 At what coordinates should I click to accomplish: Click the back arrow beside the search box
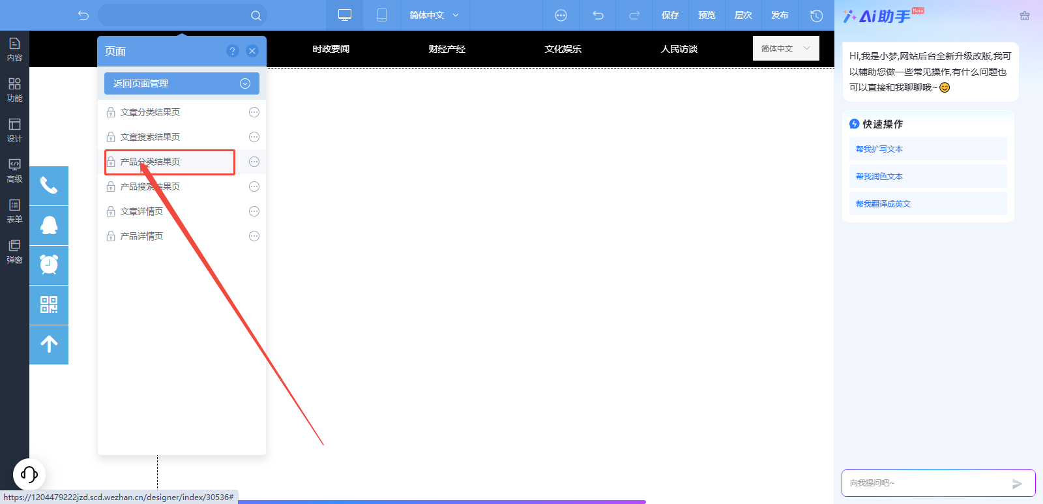83,15
